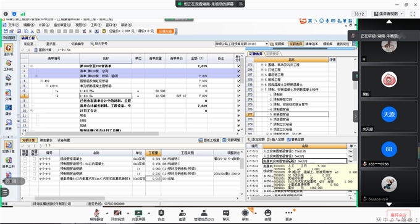This screenshot has height=224, width=420.
Task: Click the save floppy disk toolbar icon
Action: [6, 31]
